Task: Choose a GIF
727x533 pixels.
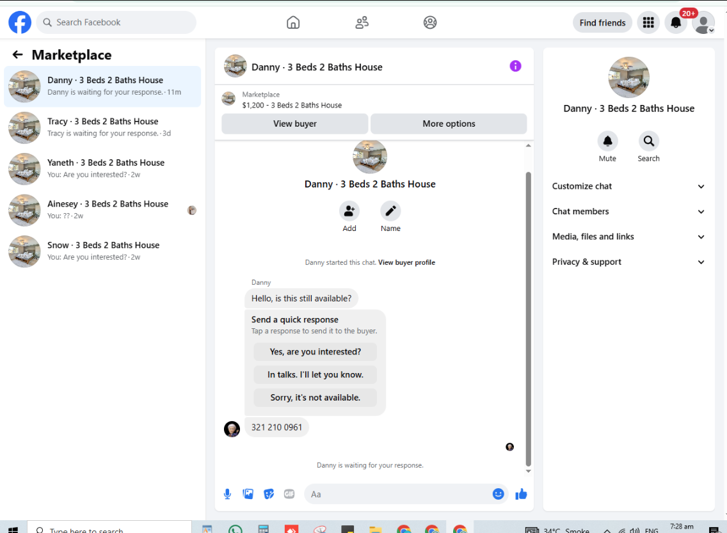Action: click(x=289, y=494)
